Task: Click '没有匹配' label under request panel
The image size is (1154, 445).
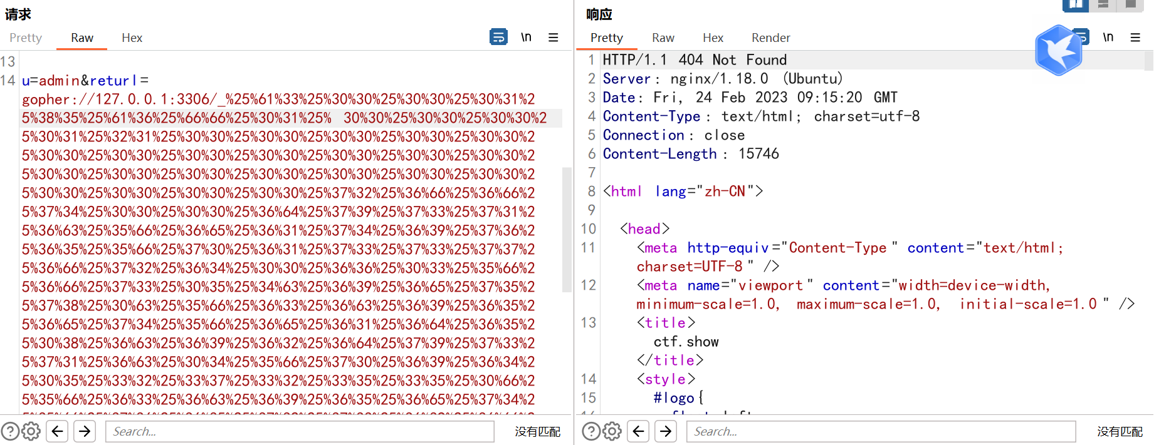Action: (x=538, y=431)
